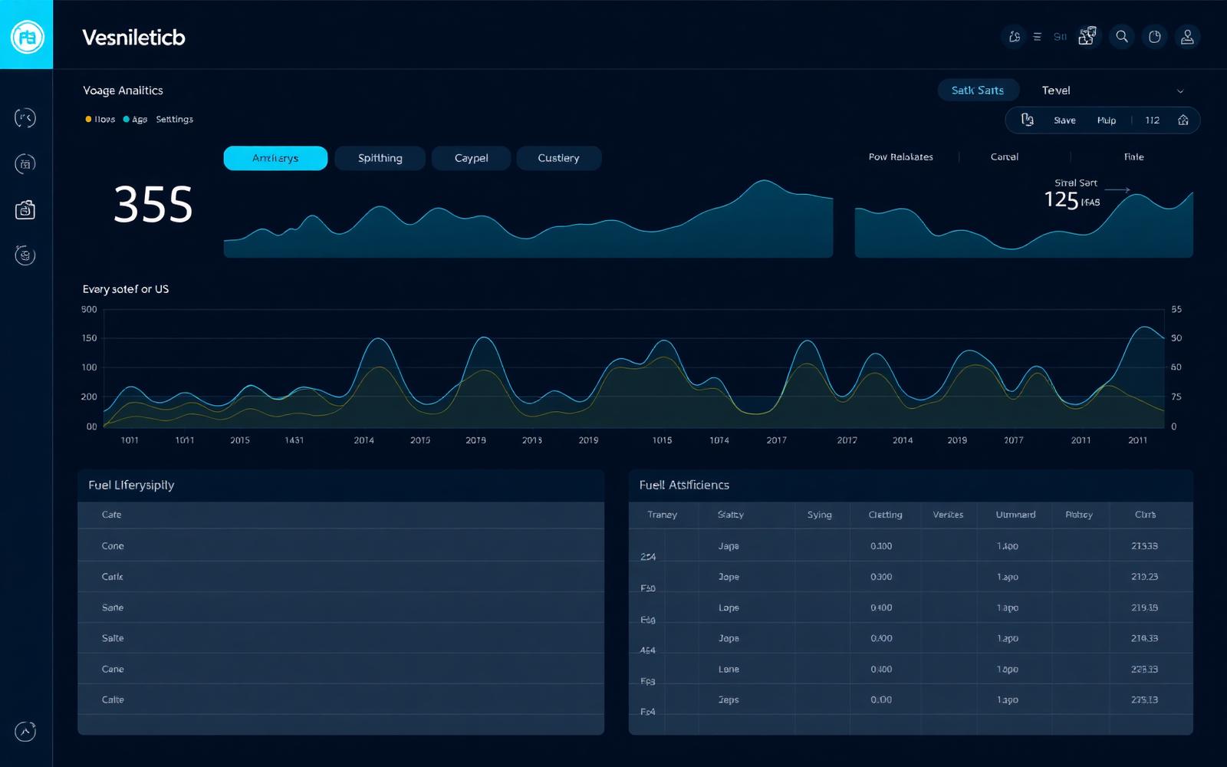This screenshot has width=1227, height=767.
Task: Sort by the Clurs column header
Action: (1145, 515)
